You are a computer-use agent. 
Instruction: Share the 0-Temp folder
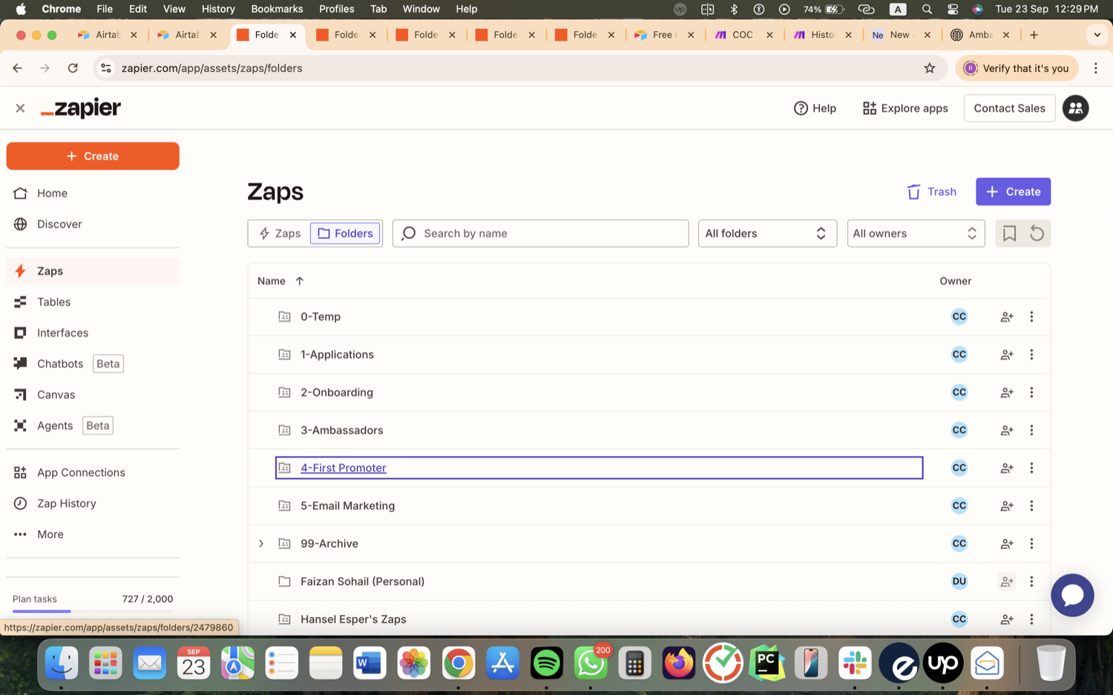[1007, 317]
